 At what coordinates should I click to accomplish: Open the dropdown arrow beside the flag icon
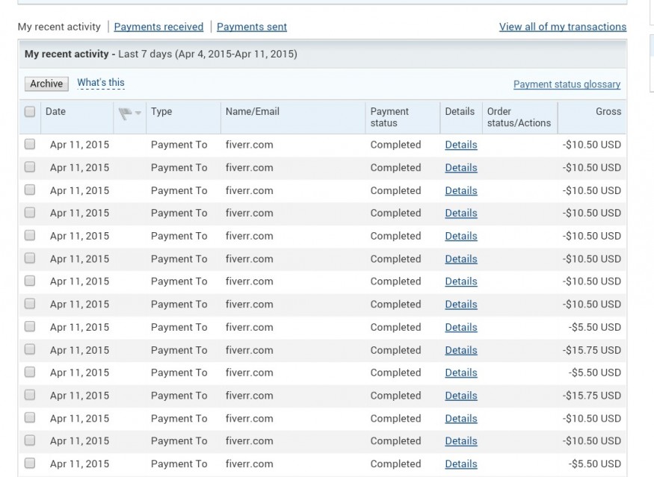[x=138, y=113]
